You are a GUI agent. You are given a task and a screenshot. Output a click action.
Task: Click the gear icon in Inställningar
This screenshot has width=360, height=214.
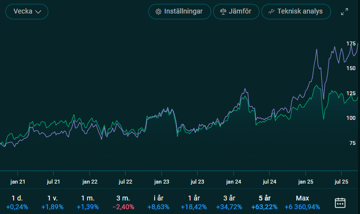pos(158,12)
